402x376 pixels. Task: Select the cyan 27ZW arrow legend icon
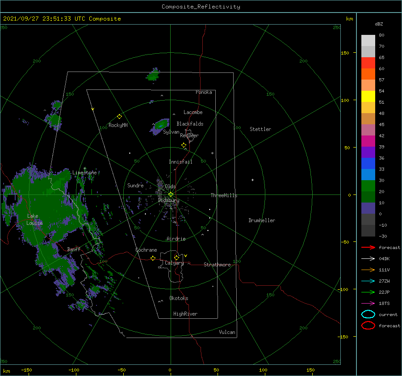(368, 281)
